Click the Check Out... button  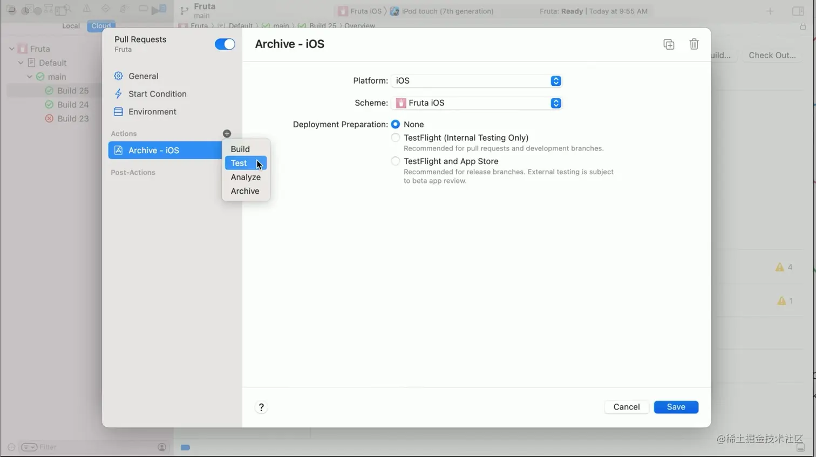click(x=772, y=55)
